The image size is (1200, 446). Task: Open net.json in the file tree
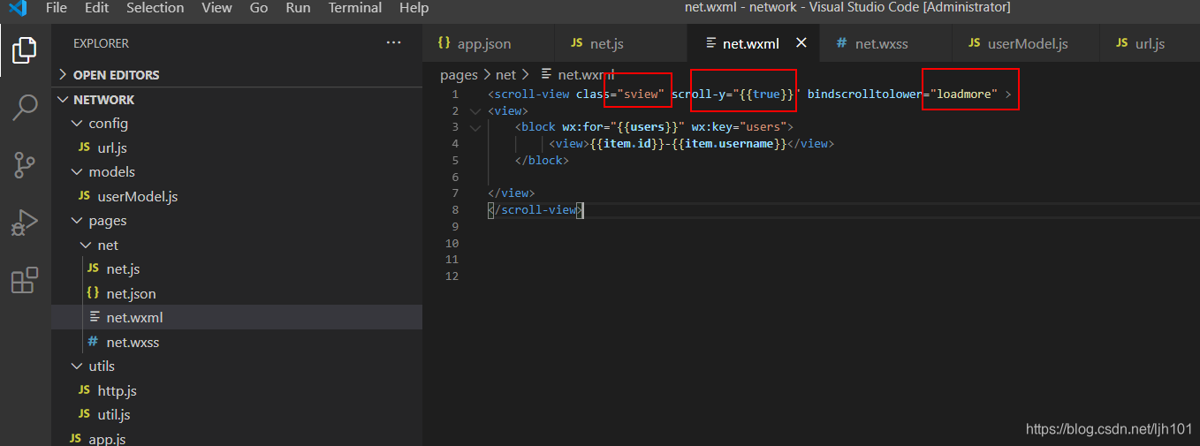[x=237, y=293]
